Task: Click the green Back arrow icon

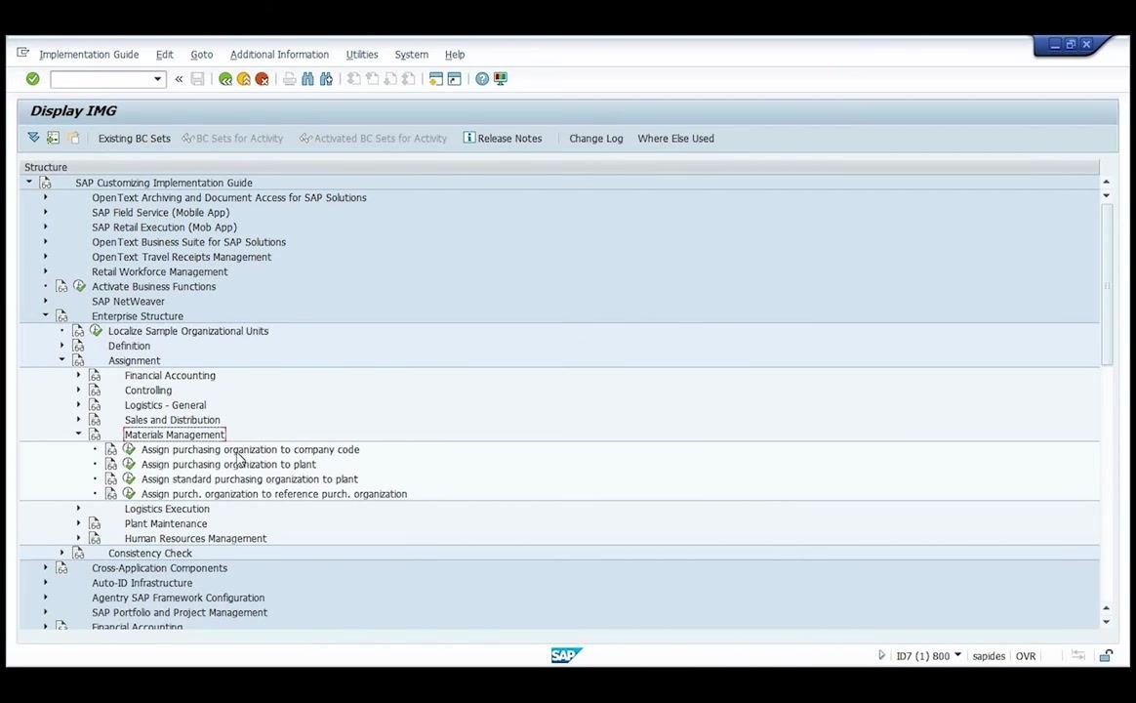Action: point(225,79)
